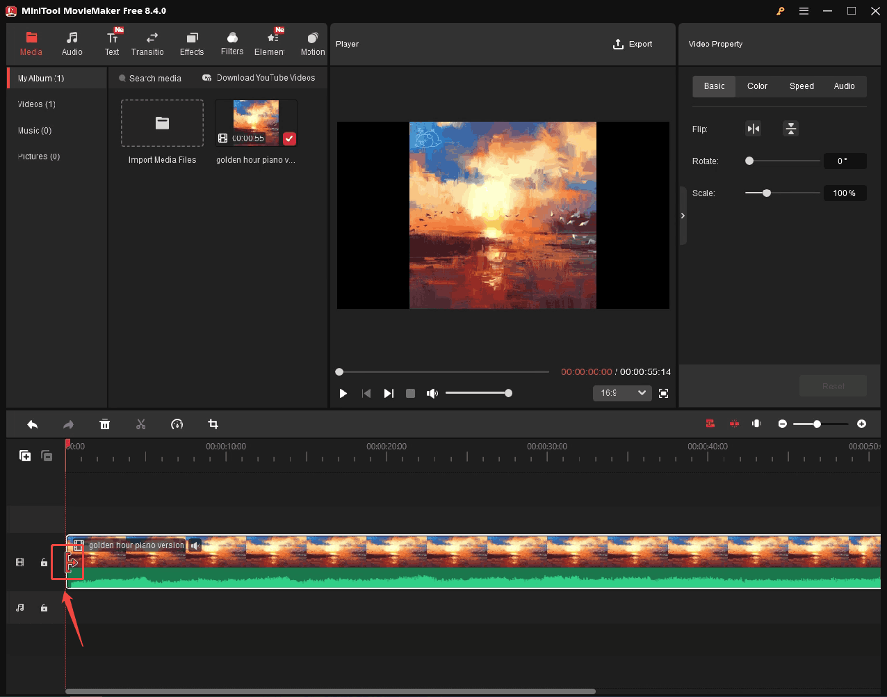Open the Crop tool on the timeline toolbar
This screenshot has height=697, width=887.
click(213, 424)
